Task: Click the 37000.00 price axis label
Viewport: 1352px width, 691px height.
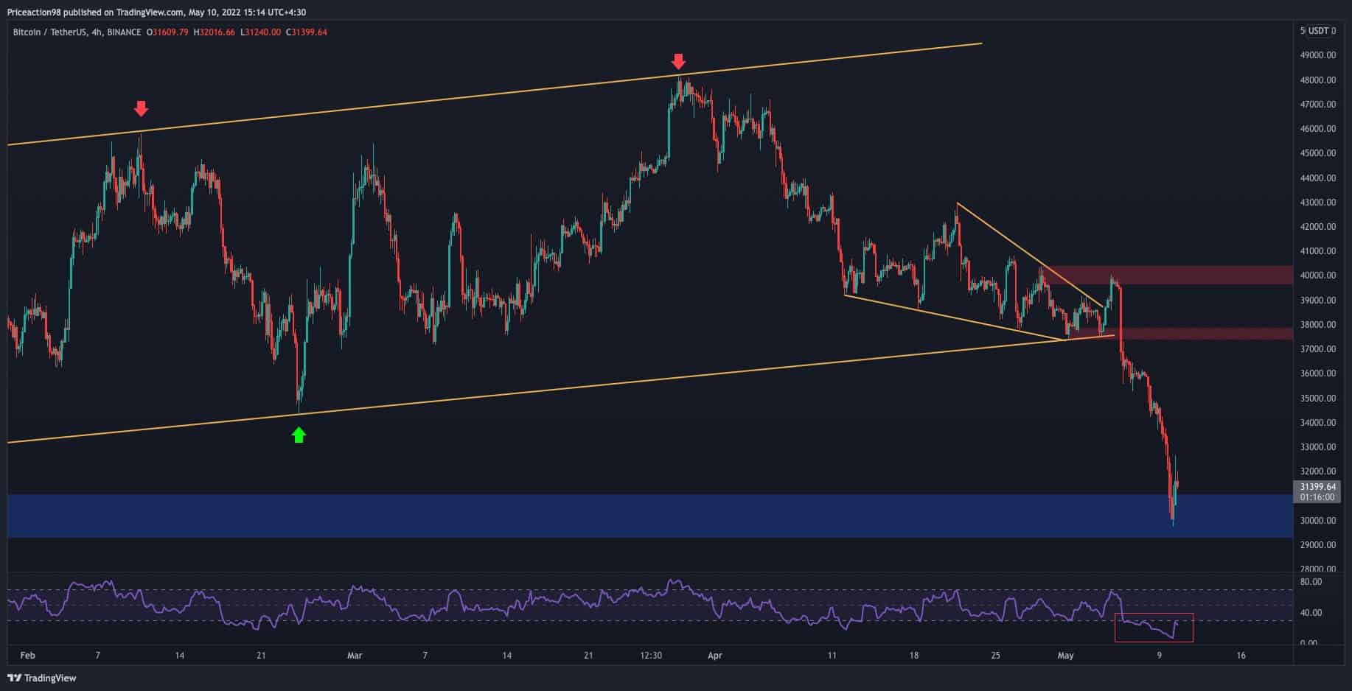Action: pos(1318,349)
